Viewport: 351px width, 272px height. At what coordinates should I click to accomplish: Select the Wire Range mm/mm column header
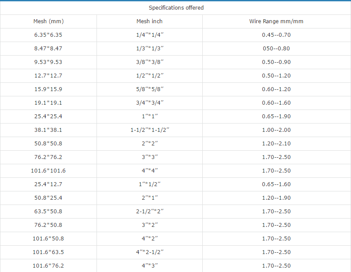tap(276, 21)
